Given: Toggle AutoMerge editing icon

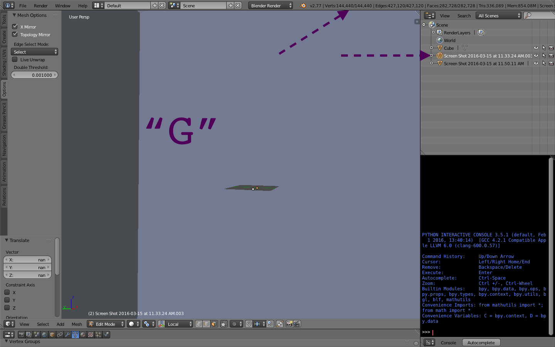Looking at the screenshot, I should (280, 324).
